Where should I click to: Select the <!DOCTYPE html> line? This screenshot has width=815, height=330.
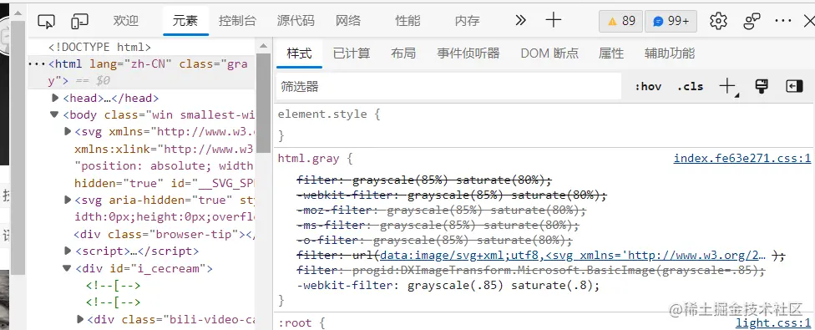pos(99,47)
